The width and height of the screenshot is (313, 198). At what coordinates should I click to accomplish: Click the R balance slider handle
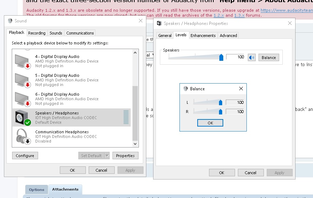pyautogui.click(x=220, y=112)
